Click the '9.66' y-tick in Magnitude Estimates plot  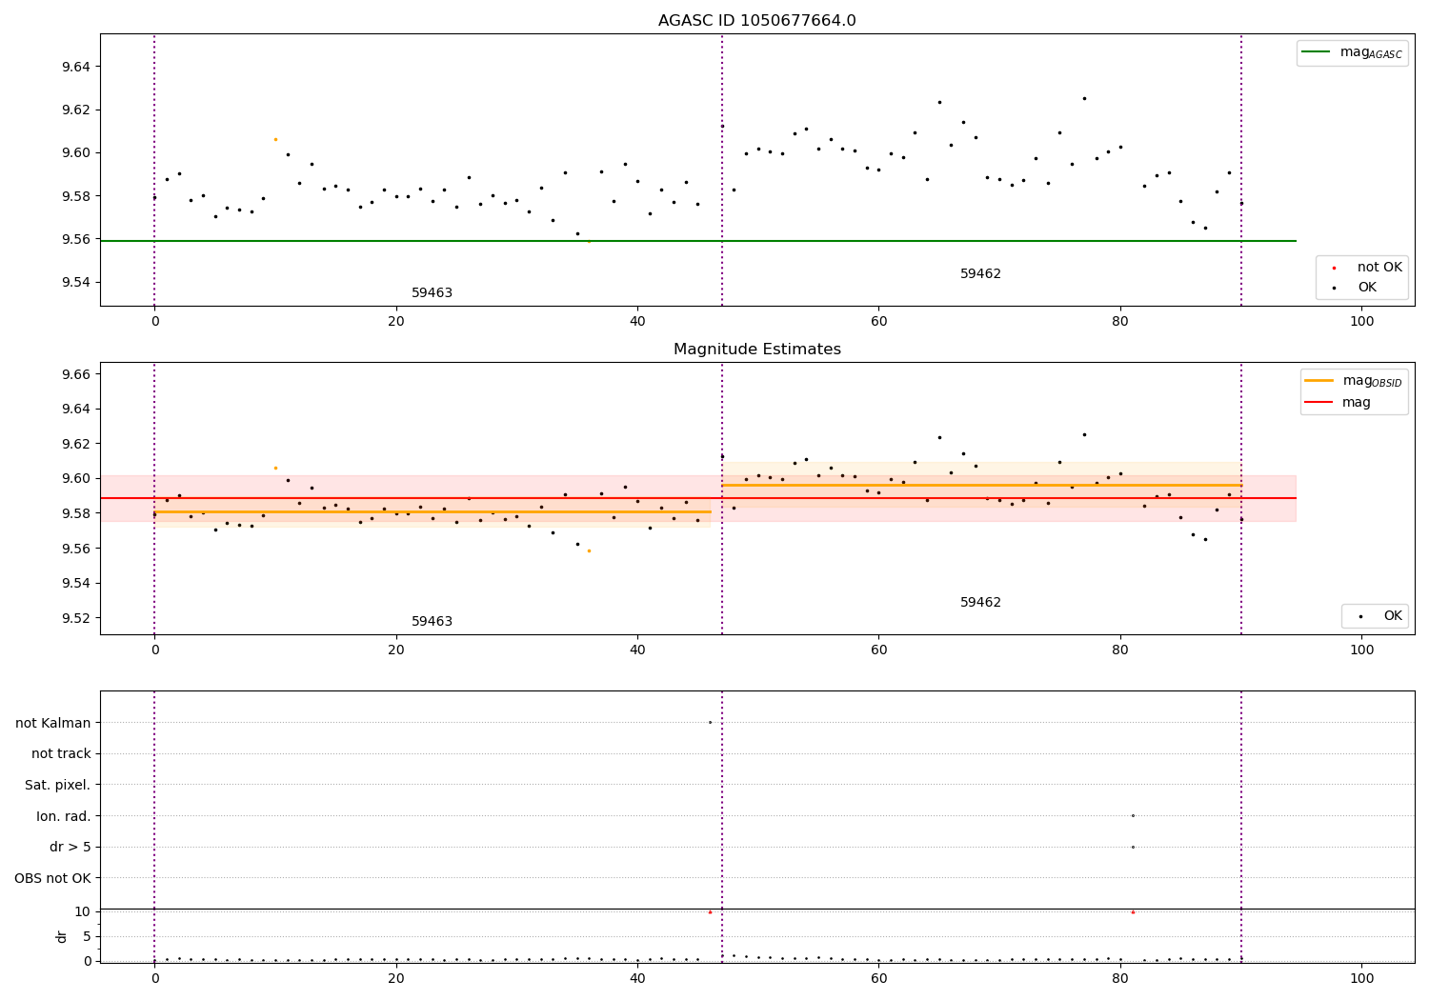(x=76, y=374)
